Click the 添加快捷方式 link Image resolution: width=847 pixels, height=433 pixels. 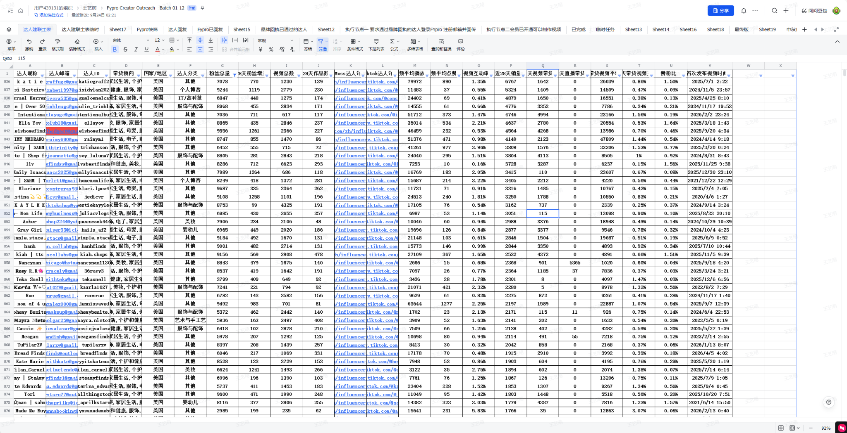pyautogui.click(x=49, y=15)
